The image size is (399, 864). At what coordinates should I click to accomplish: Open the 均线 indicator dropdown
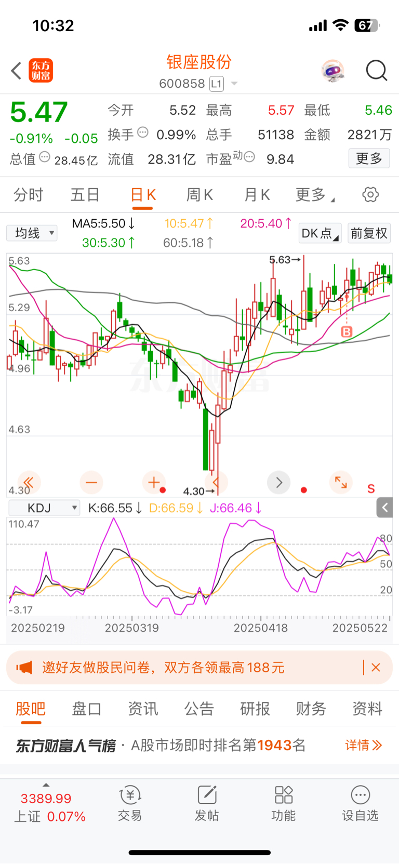pyautogui.click(x=32, y=233)
